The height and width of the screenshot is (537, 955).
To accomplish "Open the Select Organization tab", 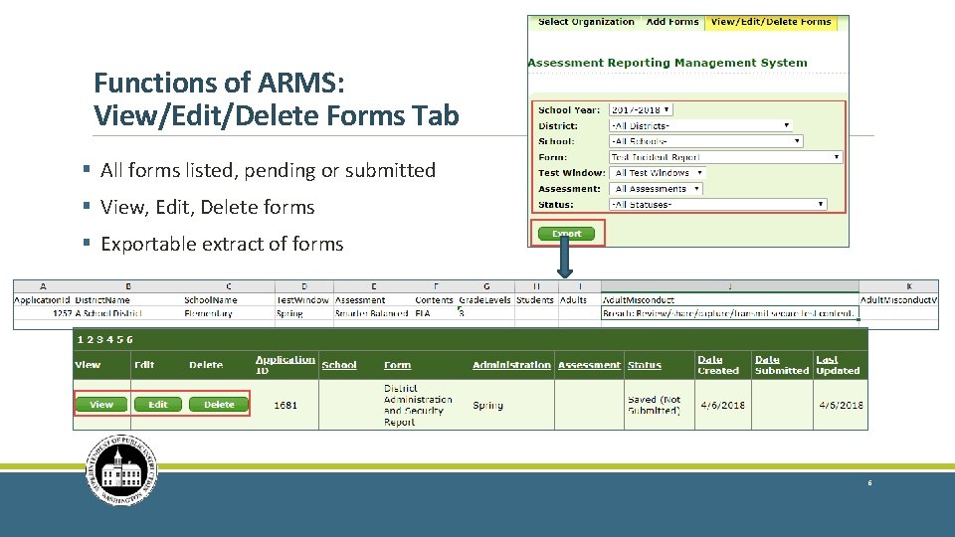I will pos(585,22).
